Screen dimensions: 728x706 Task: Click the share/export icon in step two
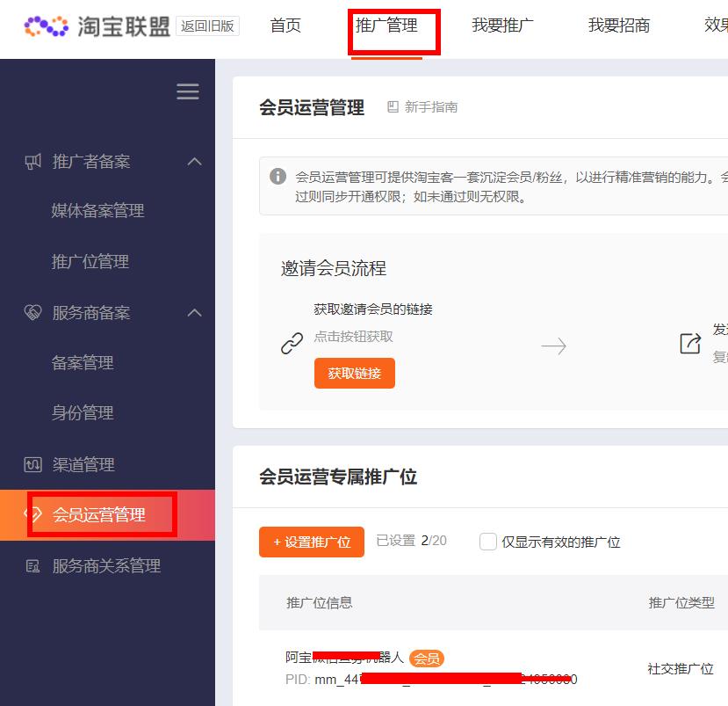(x=690, y=344)
